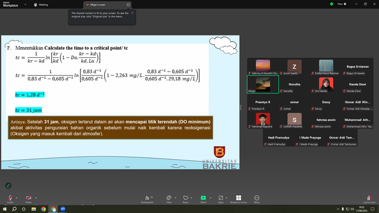Click the Leave room button
The image size is (379, 213).
370,199
